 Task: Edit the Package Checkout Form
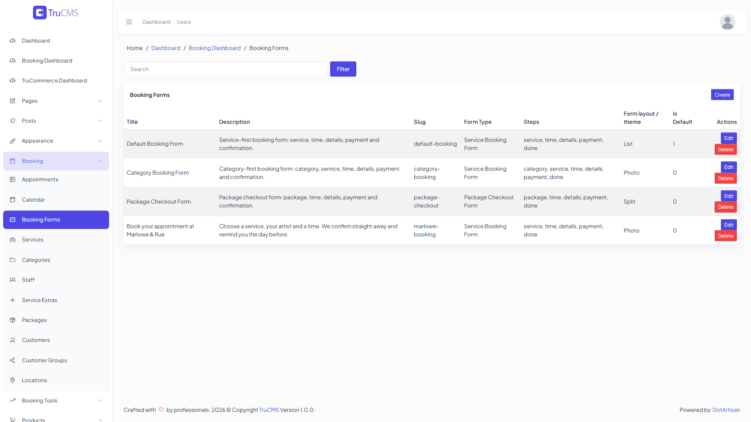pos(729,196)
